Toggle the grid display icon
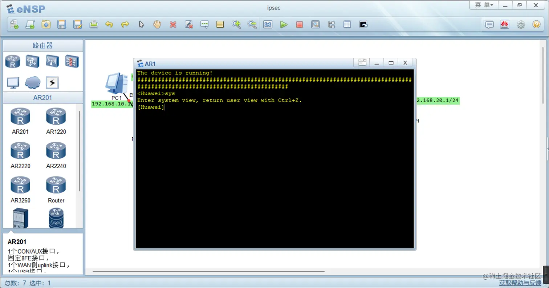 347,24
